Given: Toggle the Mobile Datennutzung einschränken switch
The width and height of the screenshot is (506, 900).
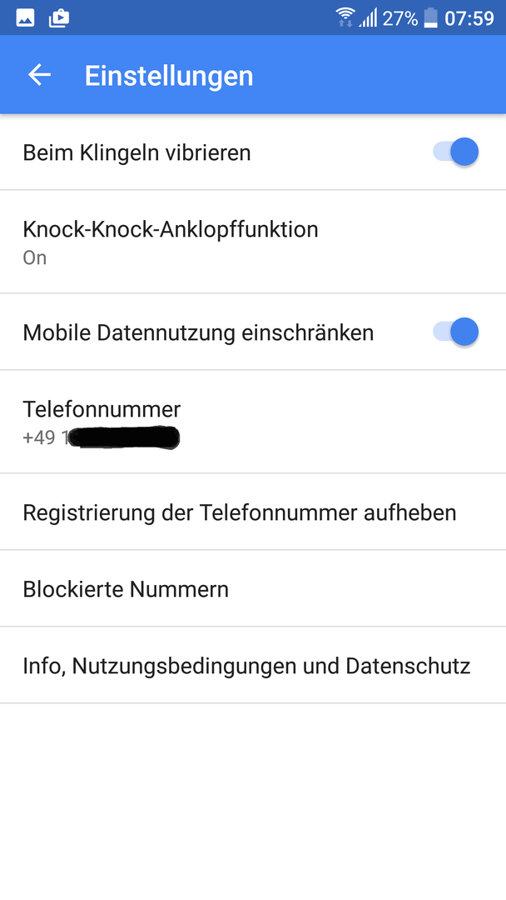Looking at the screenshot, I should click(456, 332).
